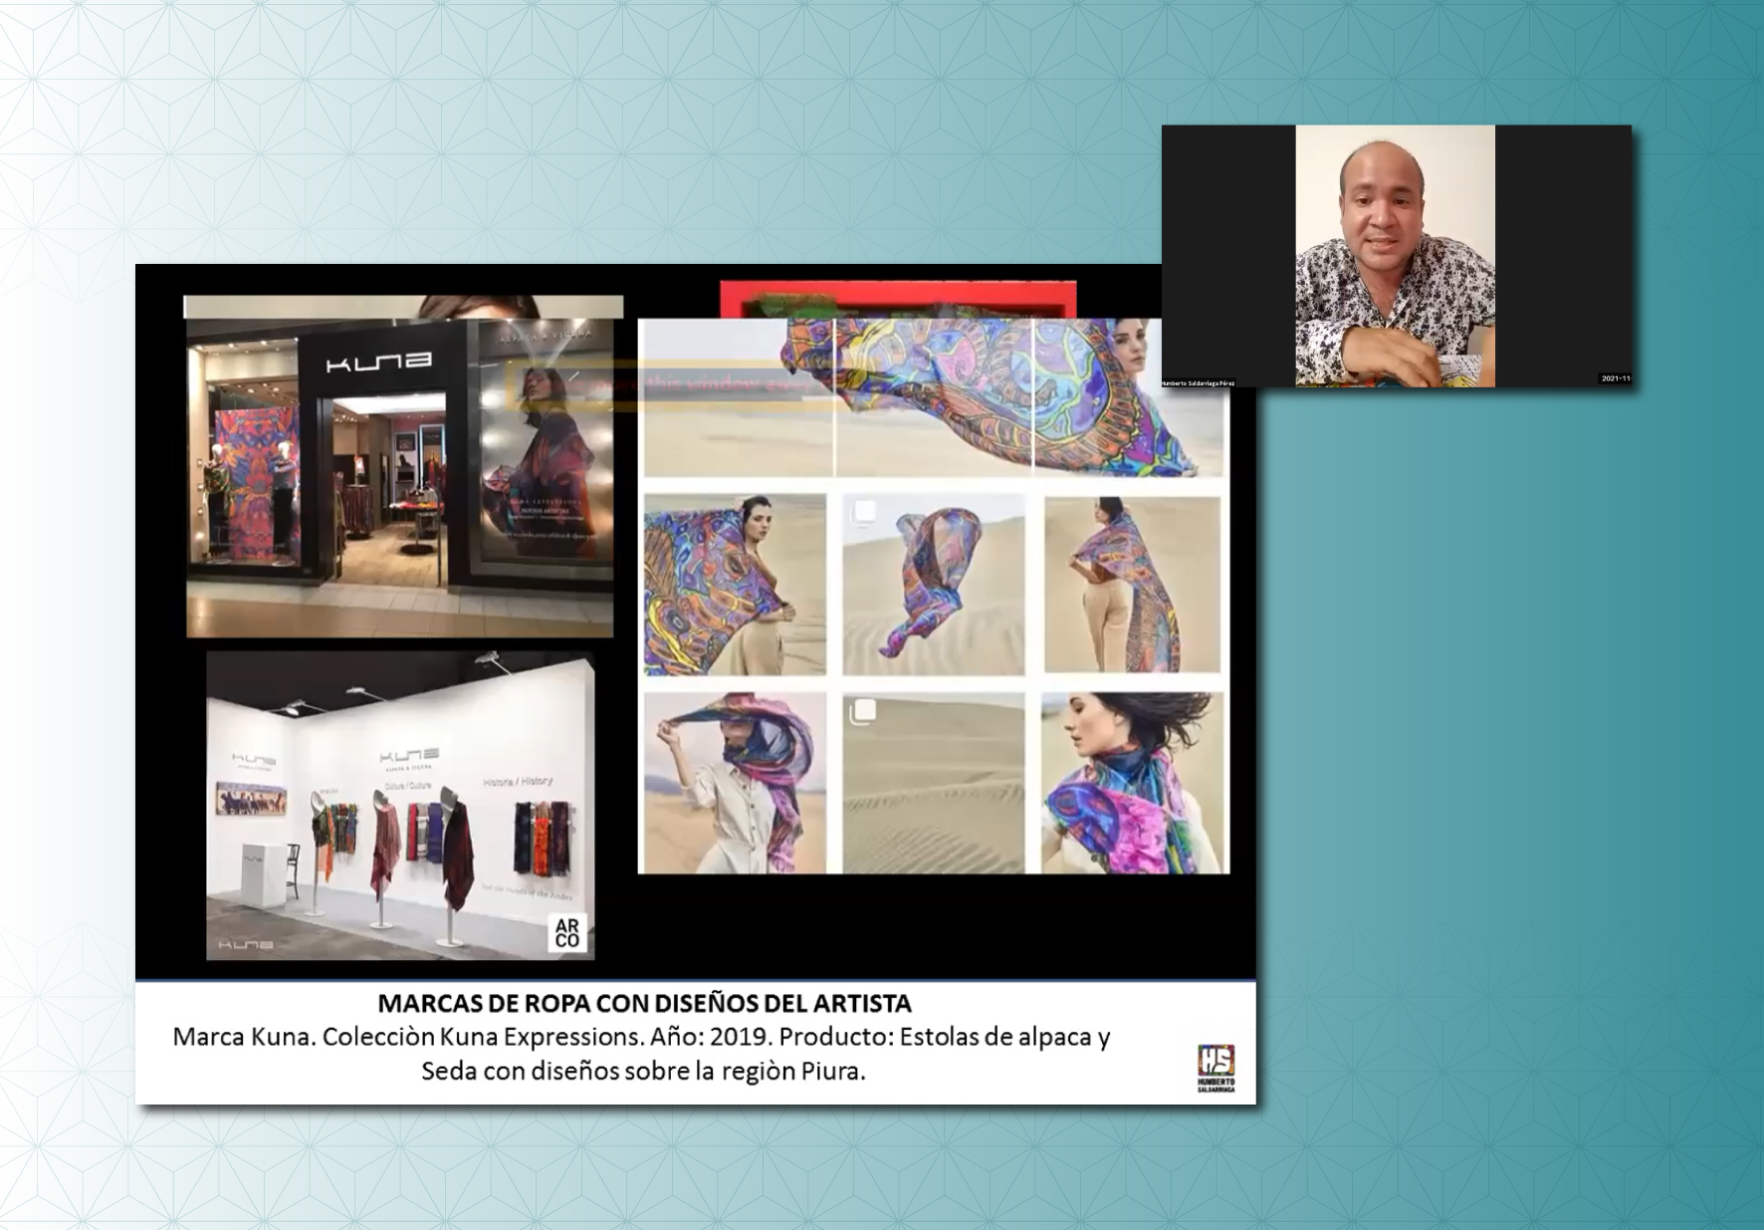
Task: Click the text "Seda con diseños sobre la región Piura."
Action: 643,1072
